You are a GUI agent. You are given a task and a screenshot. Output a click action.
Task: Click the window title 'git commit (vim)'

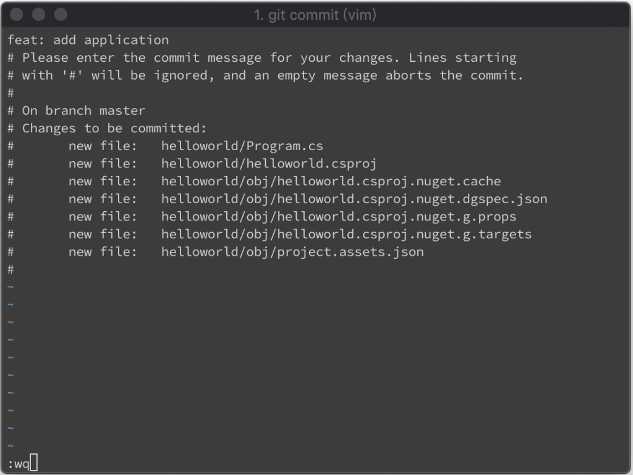click(x=315, y=15)
